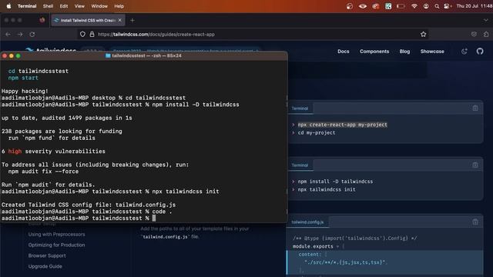This screenshot has height=277, width=493.
Task: Open the Apple menu
Action: point(8,6)
